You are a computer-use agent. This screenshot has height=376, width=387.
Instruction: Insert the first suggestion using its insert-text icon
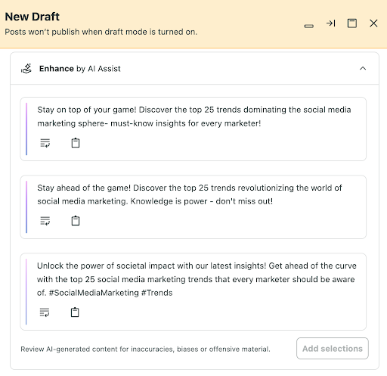coord(45,143)
